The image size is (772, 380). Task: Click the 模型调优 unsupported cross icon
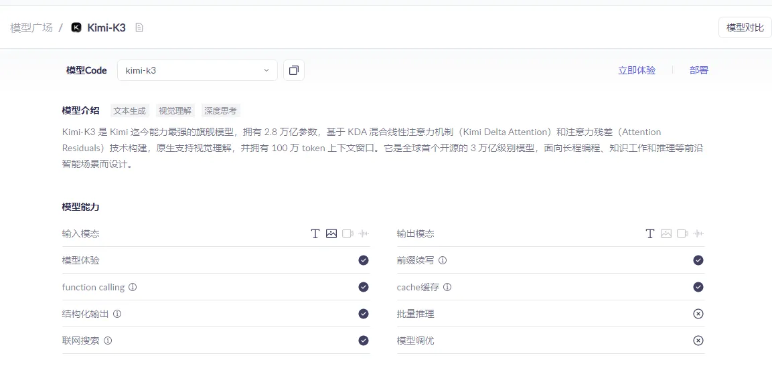click(698, 340)
